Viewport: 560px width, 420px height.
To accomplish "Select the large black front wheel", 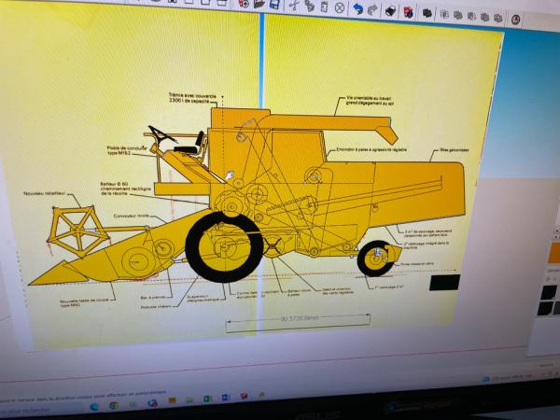I will [224, 245].
